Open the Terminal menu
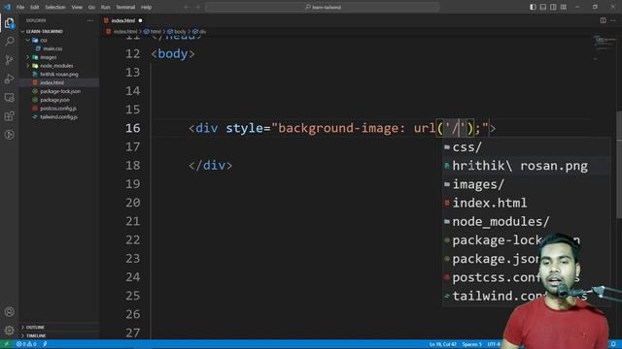The height and width of the screenshot is (349, 622). [x=125, y=7]
